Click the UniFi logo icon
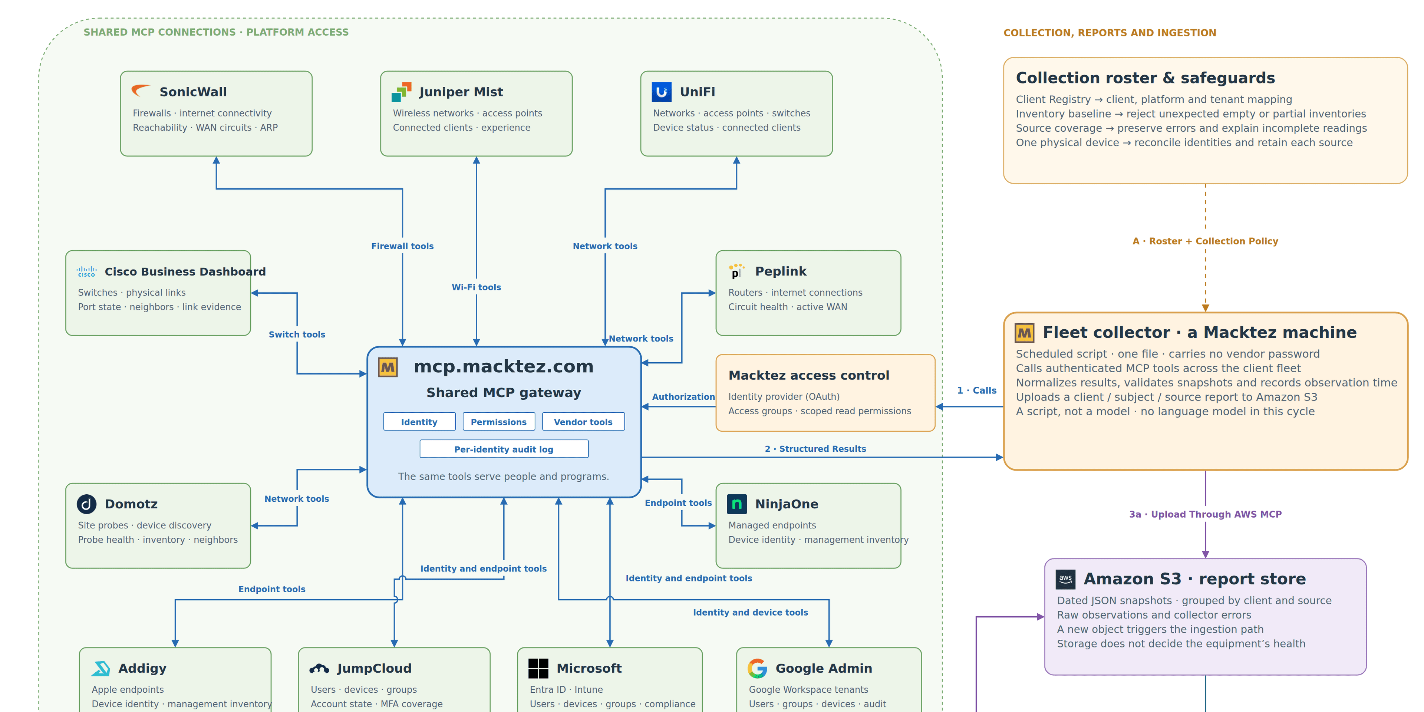1424x712 pixels. (661, 92)
